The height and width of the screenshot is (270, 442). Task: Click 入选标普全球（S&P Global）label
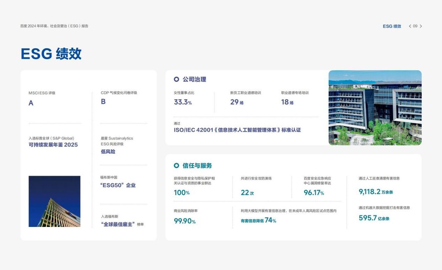point(52,138)
